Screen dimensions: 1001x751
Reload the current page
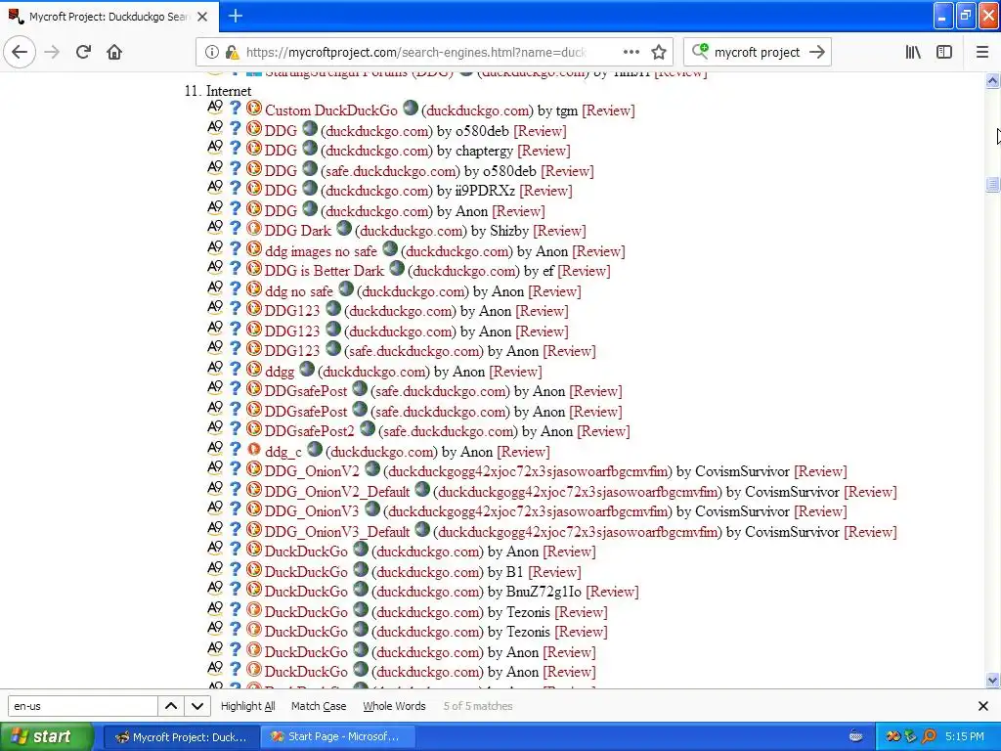[83, 52]
